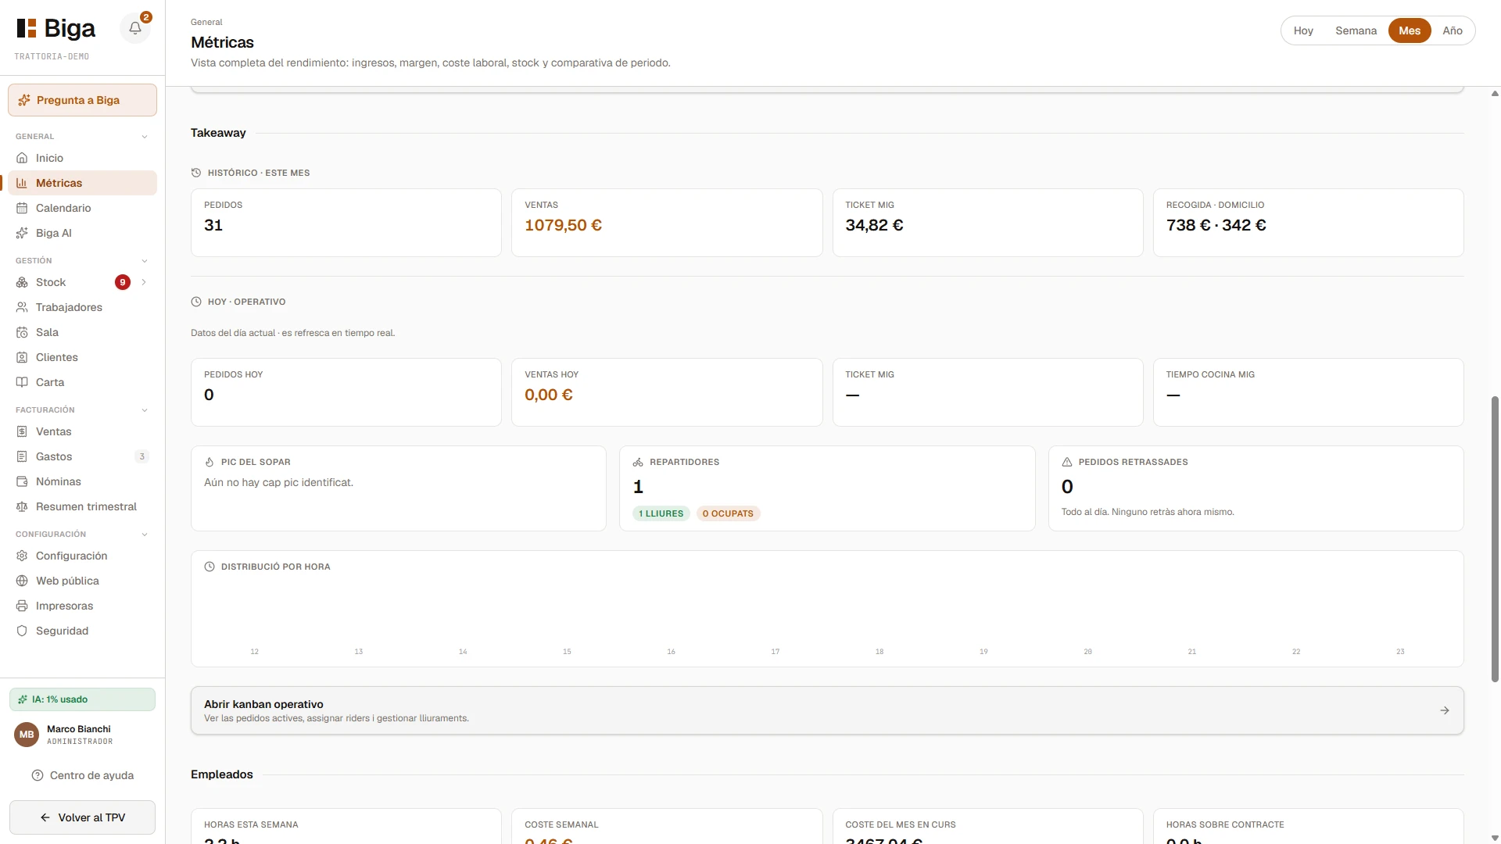The height and width of the screenshot is (844, 1501).
Task: Click the Histórico · Este mes label
Action: [x=259, y=173]
